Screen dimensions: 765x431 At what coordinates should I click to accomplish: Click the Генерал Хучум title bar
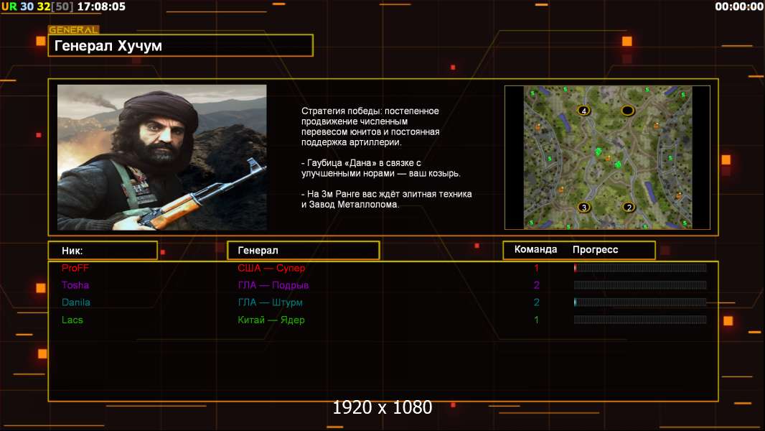pyautogui.click(x=180, y=46)
